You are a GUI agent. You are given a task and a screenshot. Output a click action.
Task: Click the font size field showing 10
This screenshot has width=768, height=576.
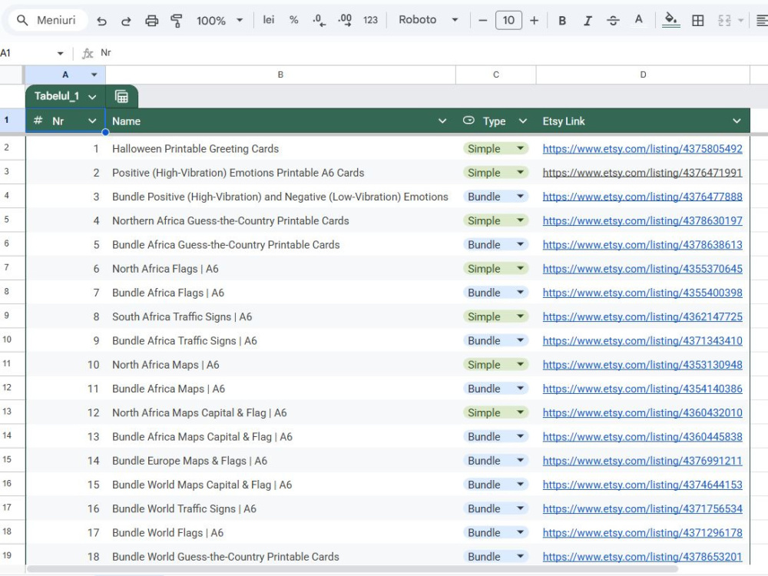(508, 21)
